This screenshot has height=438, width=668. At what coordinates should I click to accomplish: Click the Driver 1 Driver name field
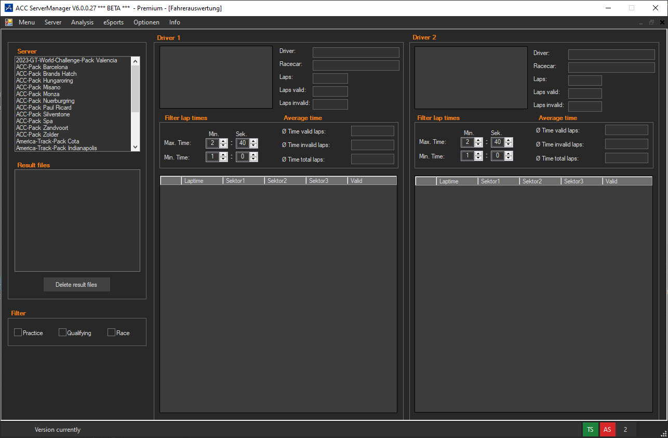pos(356,52)
